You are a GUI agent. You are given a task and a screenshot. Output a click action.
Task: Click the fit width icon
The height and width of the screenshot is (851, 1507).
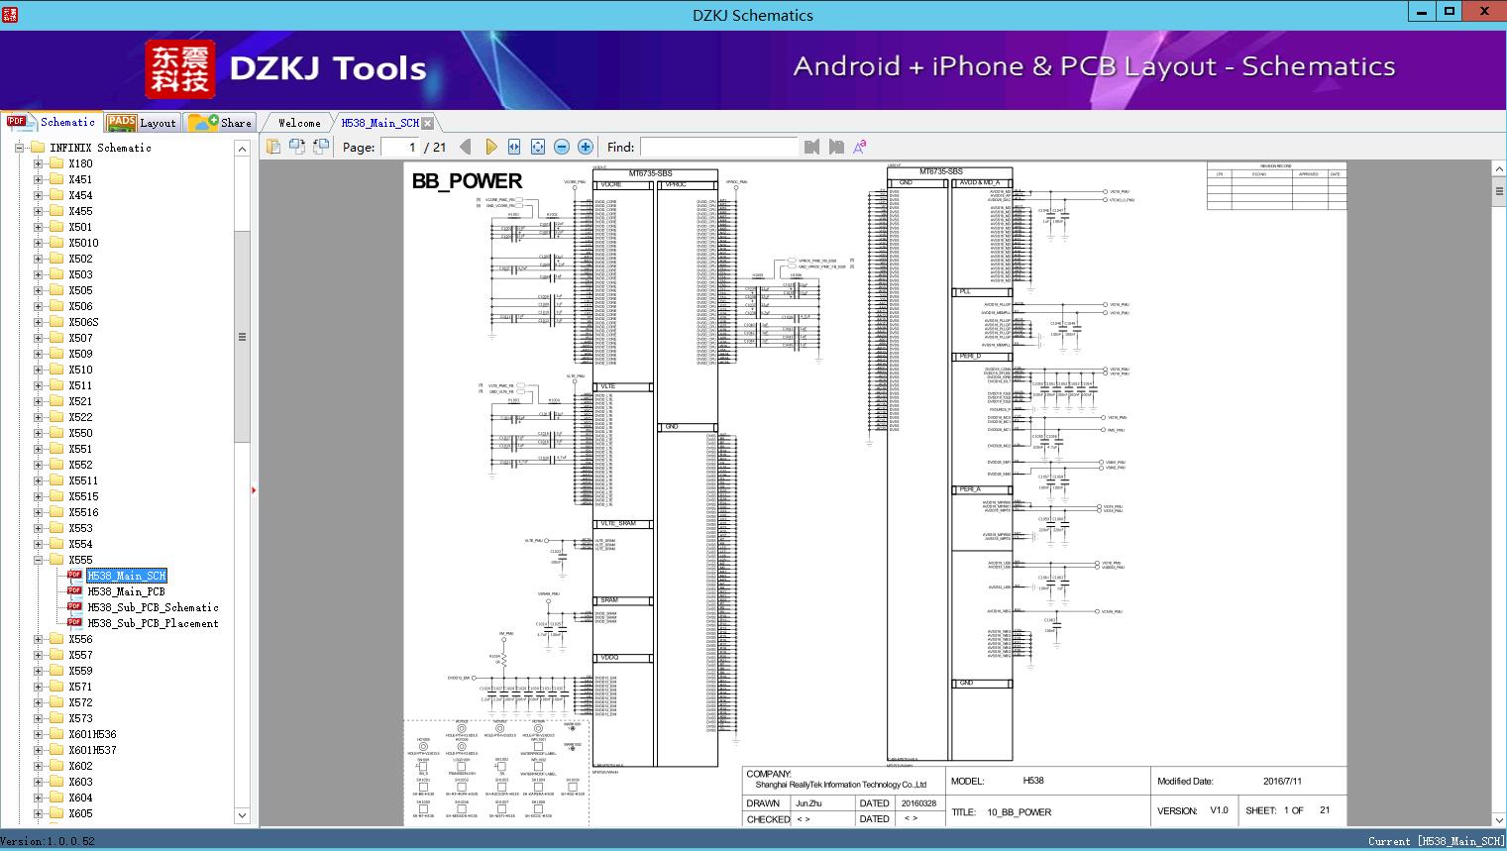tap(514, 147)
